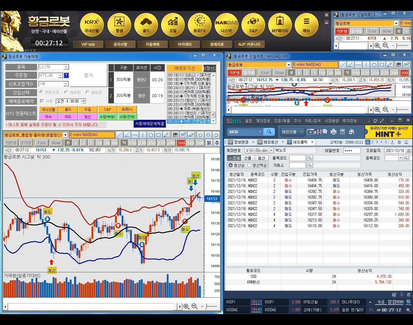
Task: Click trash icon in HTS tab bar
Action: point(399,142)
